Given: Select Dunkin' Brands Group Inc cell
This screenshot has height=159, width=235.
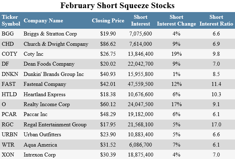Looking at the screenshot, I should point(53,74).
